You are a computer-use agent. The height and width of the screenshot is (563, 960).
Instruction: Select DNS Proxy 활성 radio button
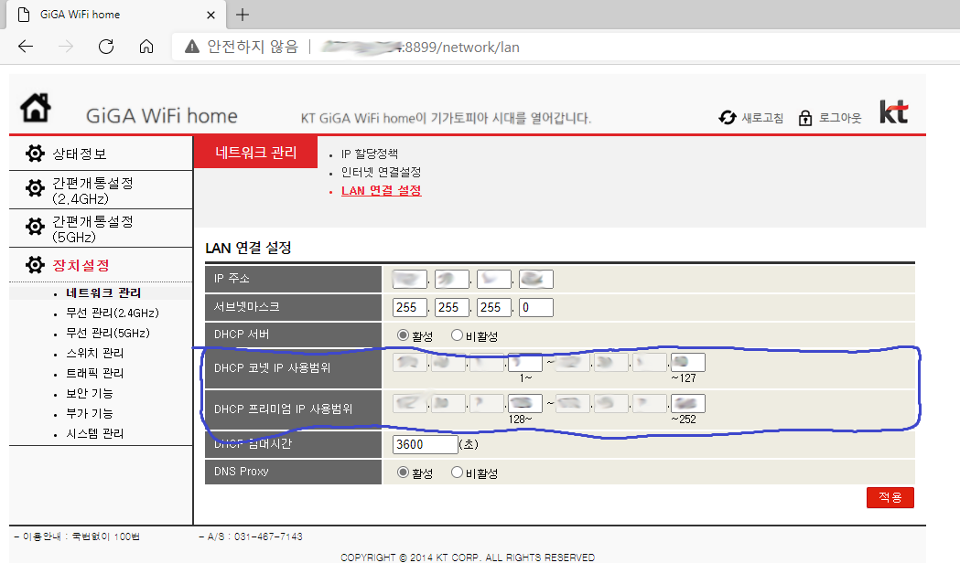[403, 472]
